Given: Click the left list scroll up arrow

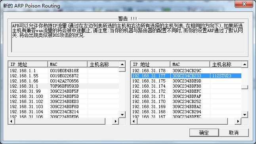Looking at the screenshot, I should pyautogui.click(x=122, y=64).
